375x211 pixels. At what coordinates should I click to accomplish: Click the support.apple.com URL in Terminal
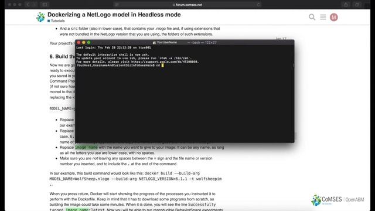click(165, 62)
